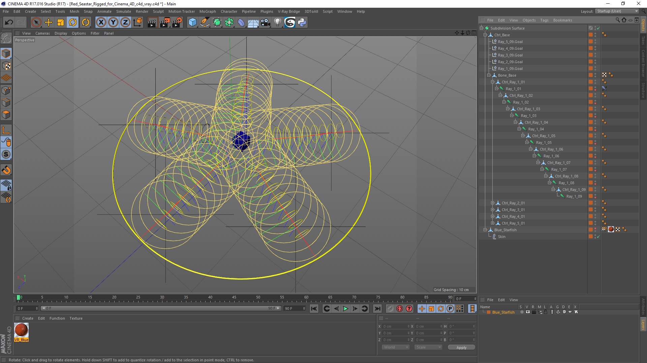Open viewport Cameras menu

(42, 33)
